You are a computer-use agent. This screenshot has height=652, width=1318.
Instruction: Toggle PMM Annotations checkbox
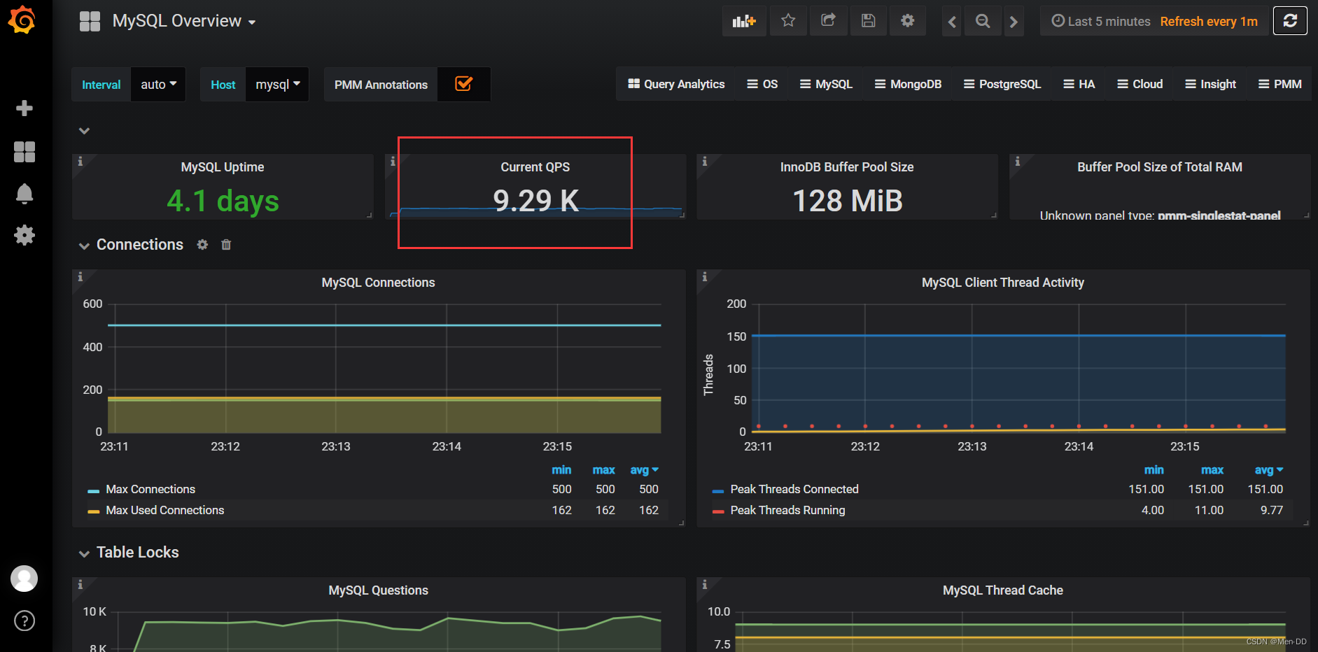tap(463, 84)
